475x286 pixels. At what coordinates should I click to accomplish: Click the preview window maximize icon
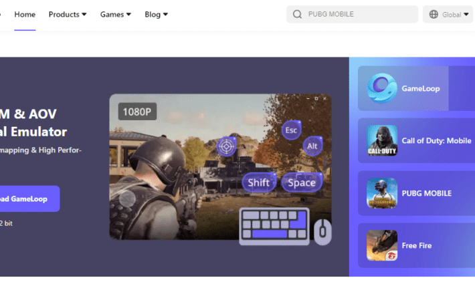click(316, 98)
